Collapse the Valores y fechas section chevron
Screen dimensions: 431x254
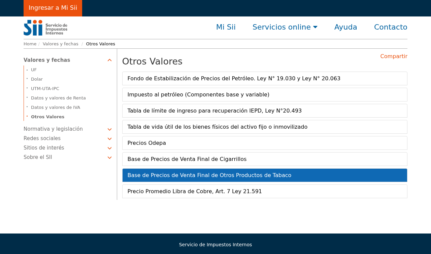click(109, 60)
